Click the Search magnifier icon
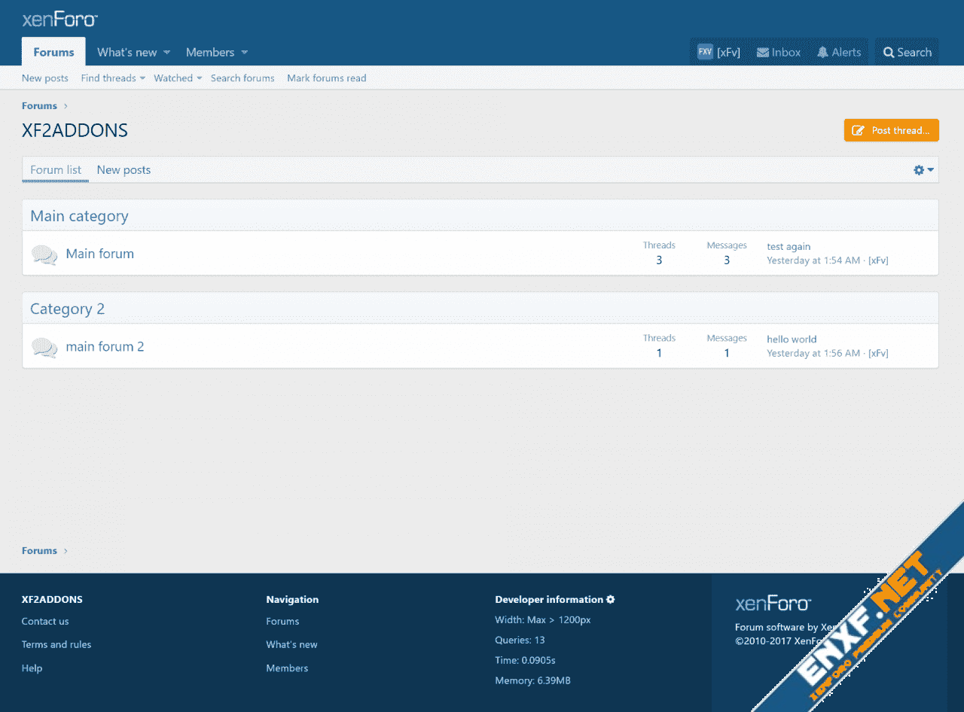964x712 pixels. click(889, 53)
